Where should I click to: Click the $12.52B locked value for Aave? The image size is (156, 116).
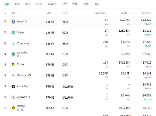click(146, 20)
